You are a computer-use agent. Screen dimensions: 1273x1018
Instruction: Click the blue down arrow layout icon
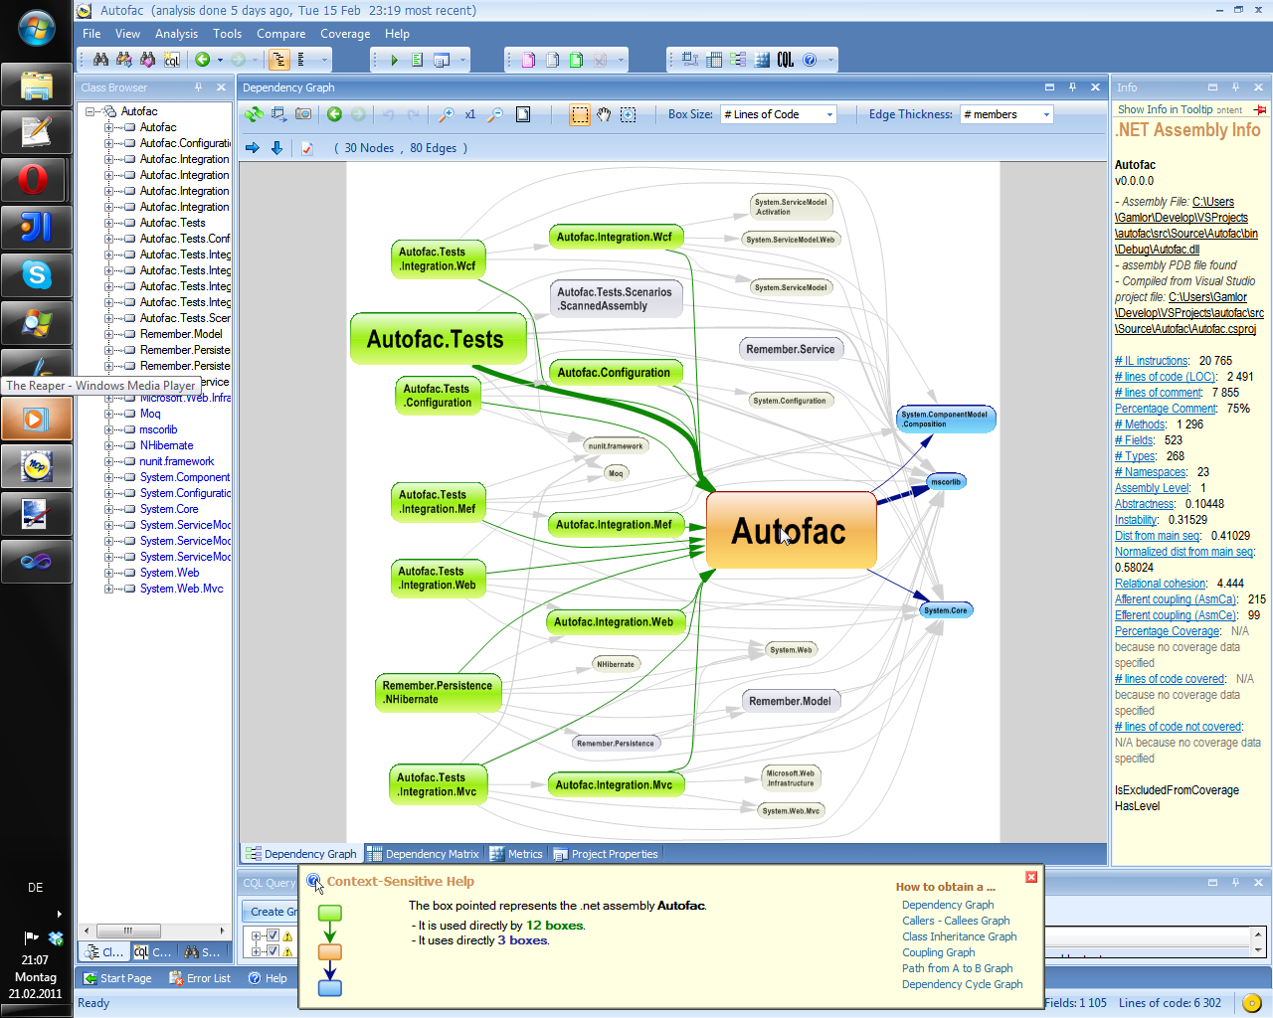click(x=276, y=148)
